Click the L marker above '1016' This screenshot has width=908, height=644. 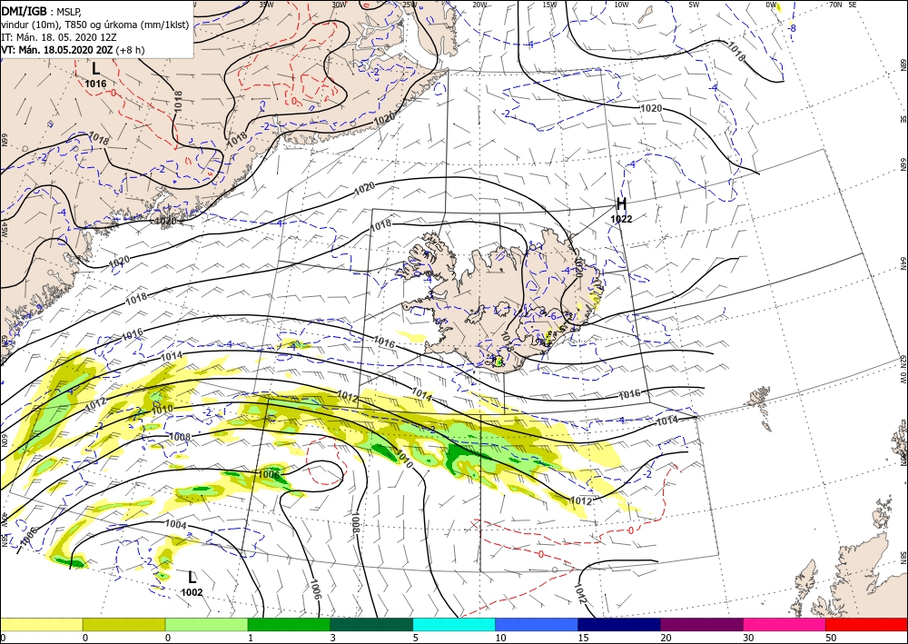coord(95,69)
